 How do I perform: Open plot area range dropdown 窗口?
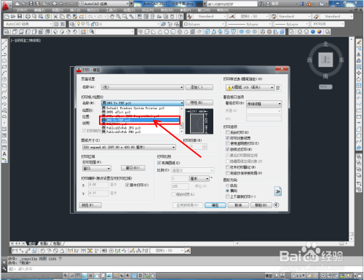tap(97, 168)
